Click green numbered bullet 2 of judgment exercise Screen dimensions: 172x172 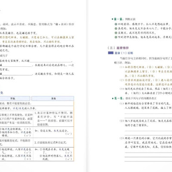(x=116, y=28)
